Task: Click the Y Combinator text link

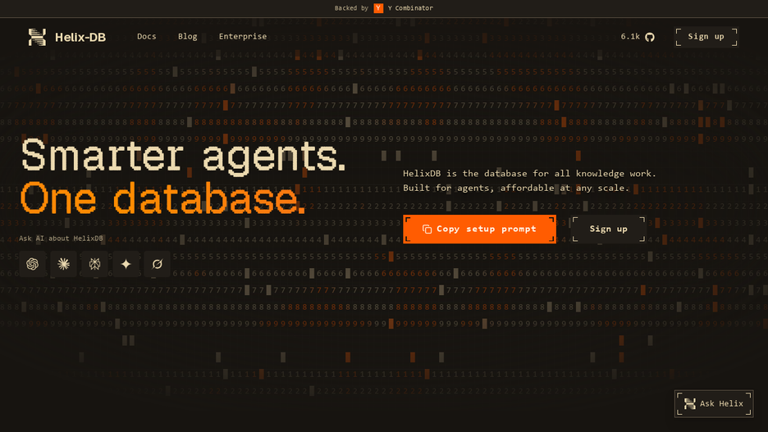Action: point(410,8)
